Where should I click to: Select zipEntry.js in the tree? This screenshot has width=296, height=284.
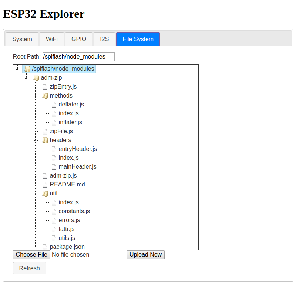[63, 87]
